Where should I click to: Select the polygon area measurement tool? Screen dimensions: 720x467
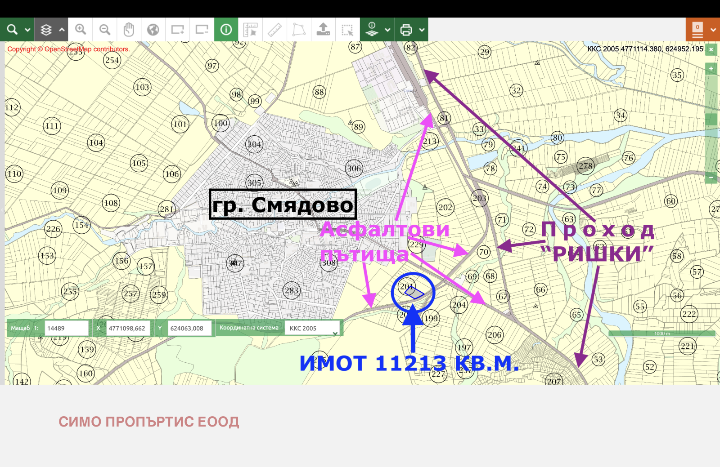298,29
